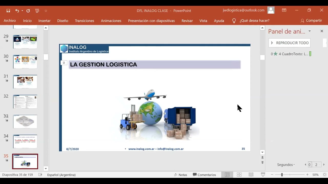Viewport: 328px width, 184px height.
Task: Switch to the Inicio tab
Action: tap(27, 21)
